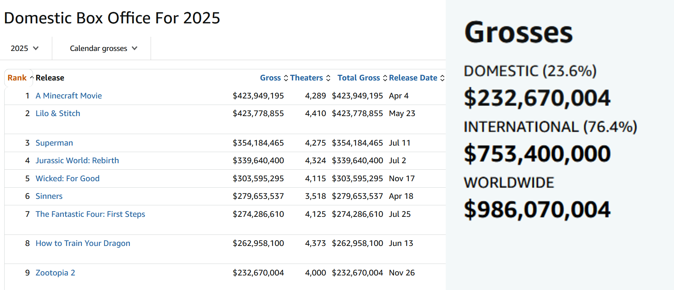Viewport: 674px width, 290px height.
Task: Open the How to Train Your Dragon link
Action: pos(83,243)
